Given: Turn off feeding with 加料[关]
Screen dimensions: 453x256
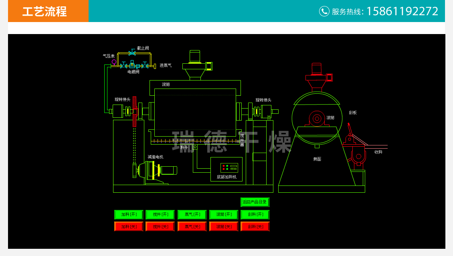Looking at the screenshot, I should pos(129,227).
